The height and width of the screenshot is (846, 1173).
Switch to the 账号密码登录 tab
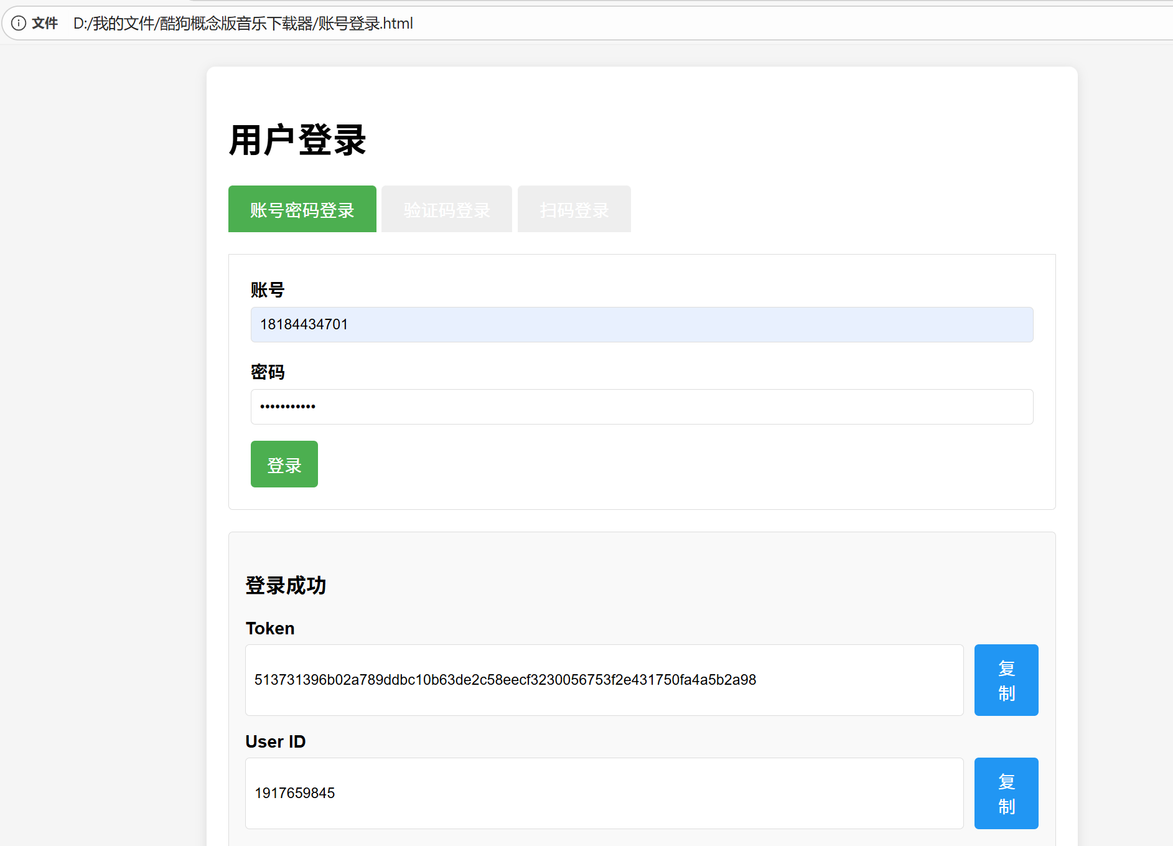(x=302, y=209)
